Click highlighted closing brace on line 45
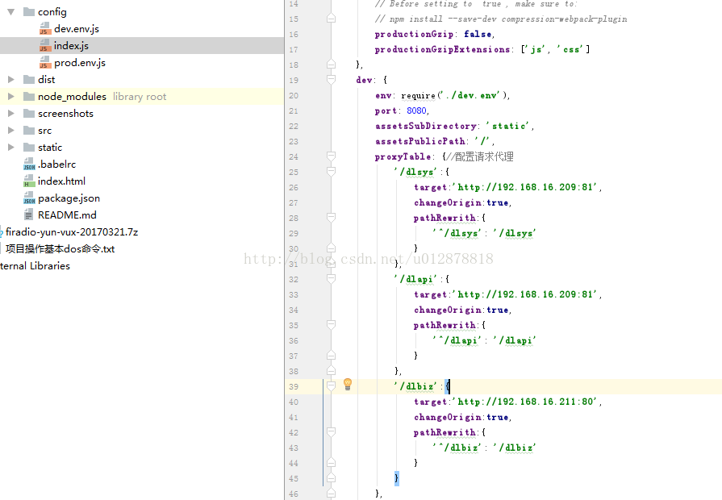 click(x=396, y=478)
